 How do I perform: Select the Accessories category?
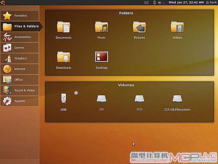coord(20,37)
